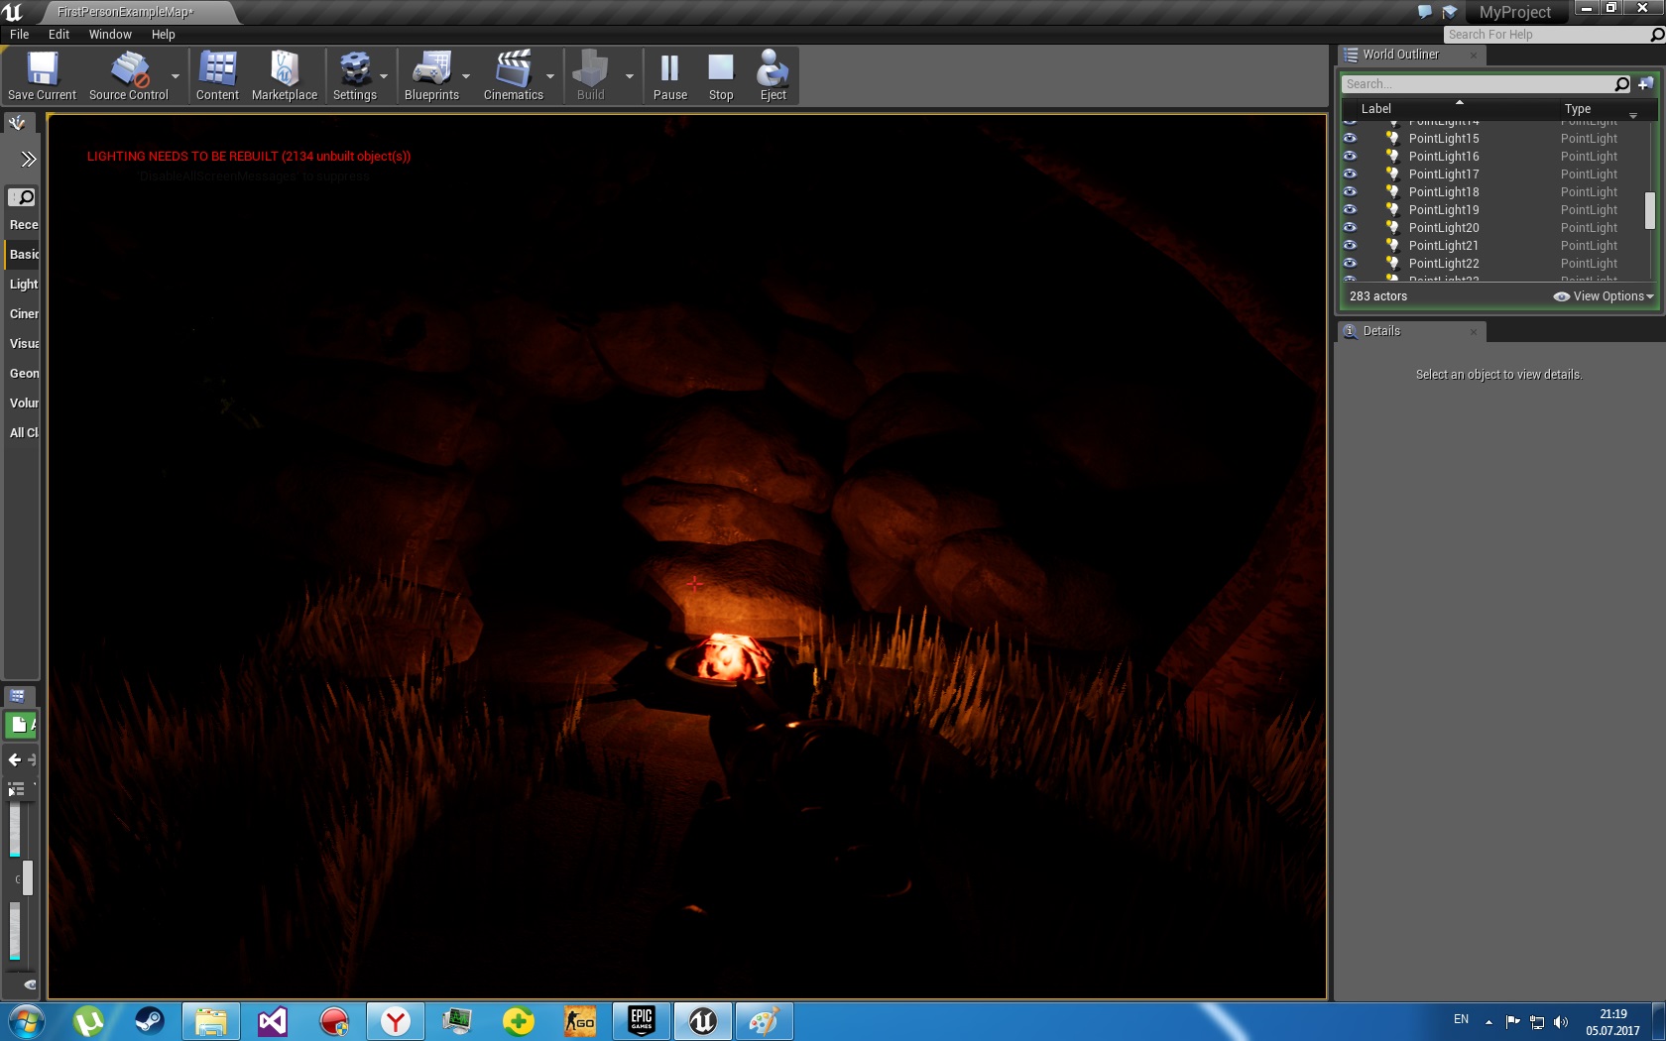The width and height of the screenshot is (1666, 1041).
Task: Open the Epic Games launcher taskbar icon
Action: pos(642,1021)
